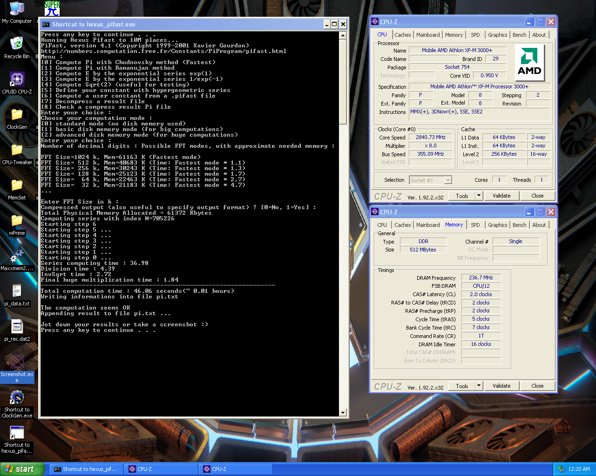596x476 pixels.
Task: Expand the Socket #1 selection dropdown
Action: [448, 180]
